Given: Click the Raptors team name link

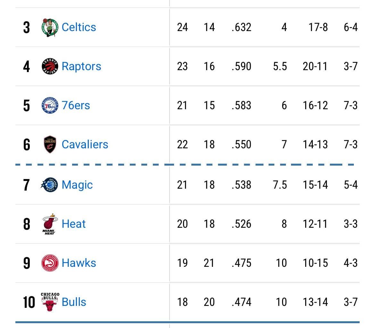Looking at the screenshot, I should [x=81, y=66].
